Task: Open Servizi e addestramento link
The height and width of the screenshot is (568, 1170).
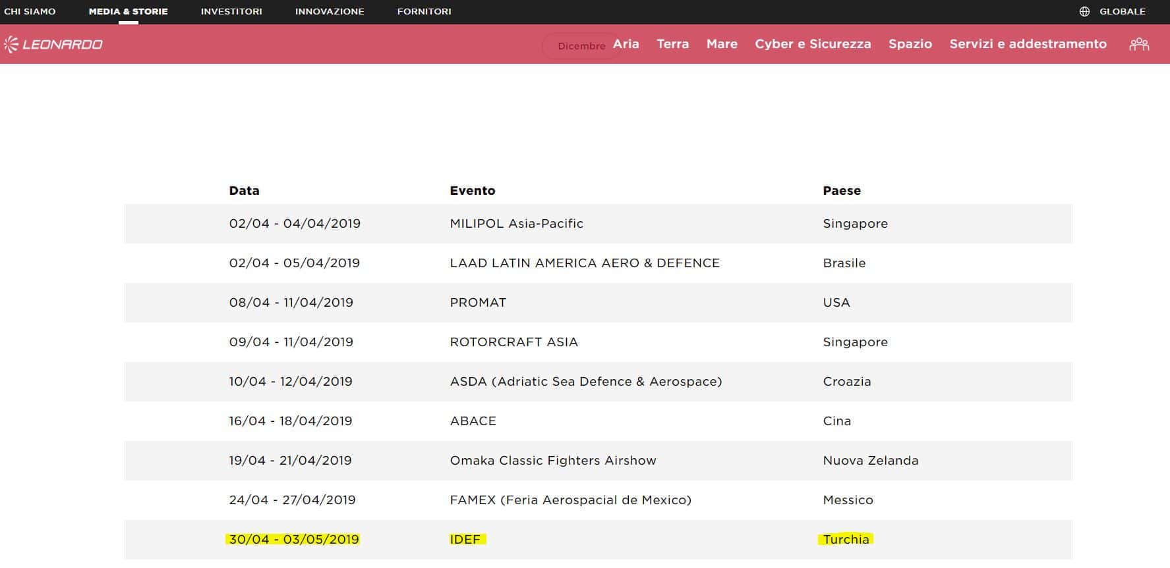Action: point(1028,44)
